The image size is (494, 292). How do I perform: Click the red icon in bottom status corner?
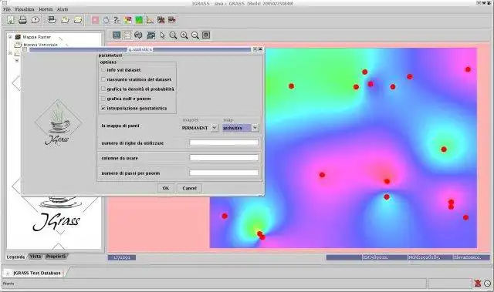click(478, 284)
